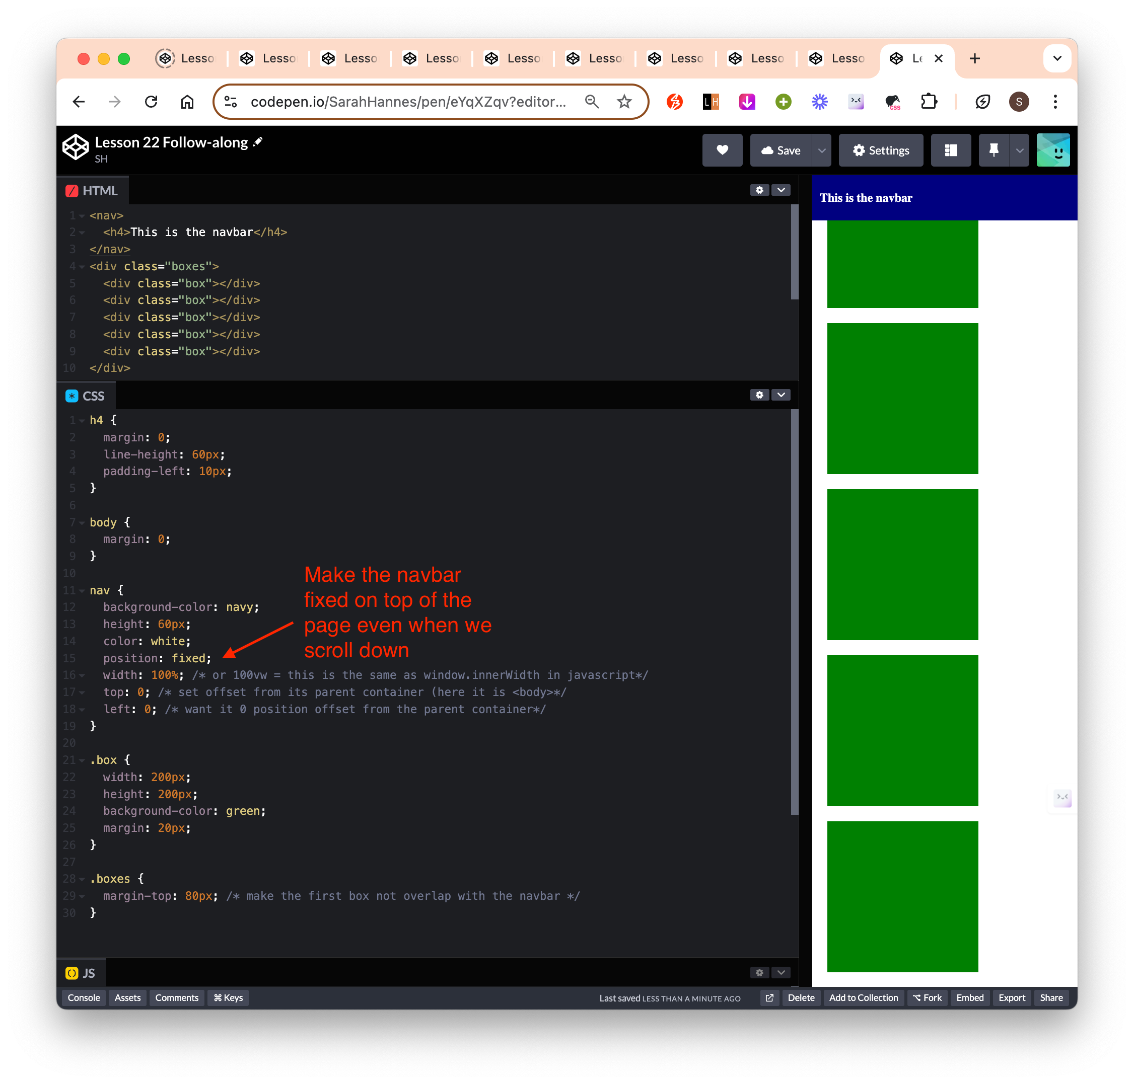The height and width of the screenshot is (1084, 1134).
Task: Fold the nav rule in CSS
Action: tap(82, 590)
